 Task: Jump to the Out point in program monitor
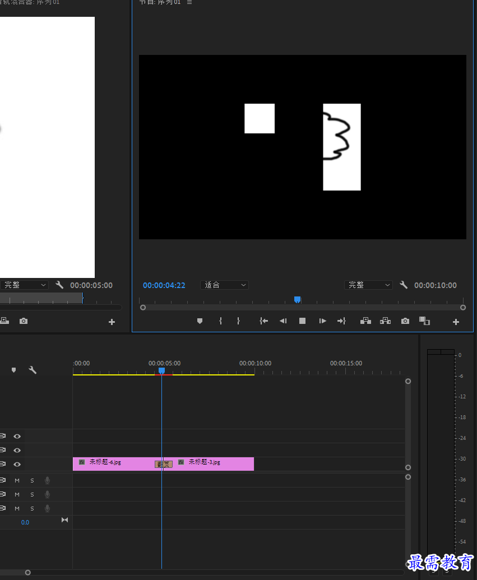point(341,321)
